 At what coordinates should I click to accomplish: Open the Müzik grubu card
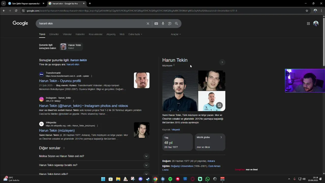coord(210,142)
